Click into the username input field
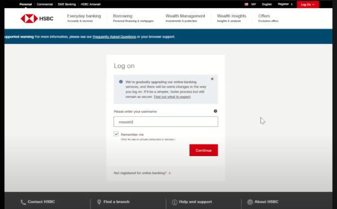This screenshot has height=209, width=337. [166, 122]
